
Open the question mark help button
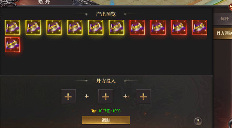[x=198, y=121]
